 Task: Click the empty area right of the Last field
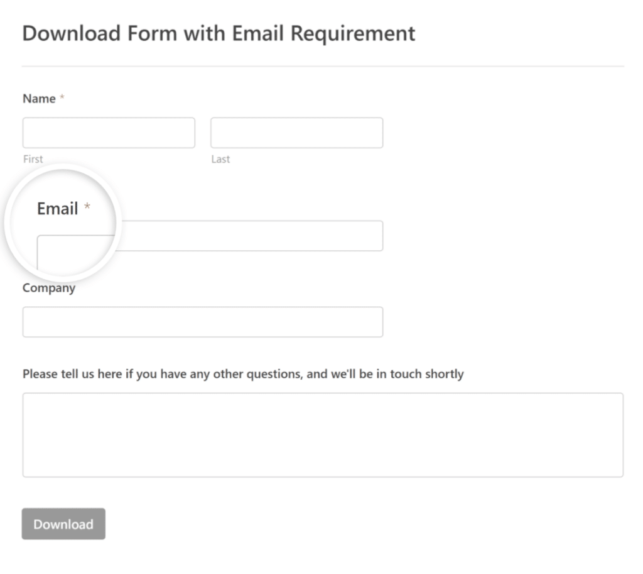502,132
